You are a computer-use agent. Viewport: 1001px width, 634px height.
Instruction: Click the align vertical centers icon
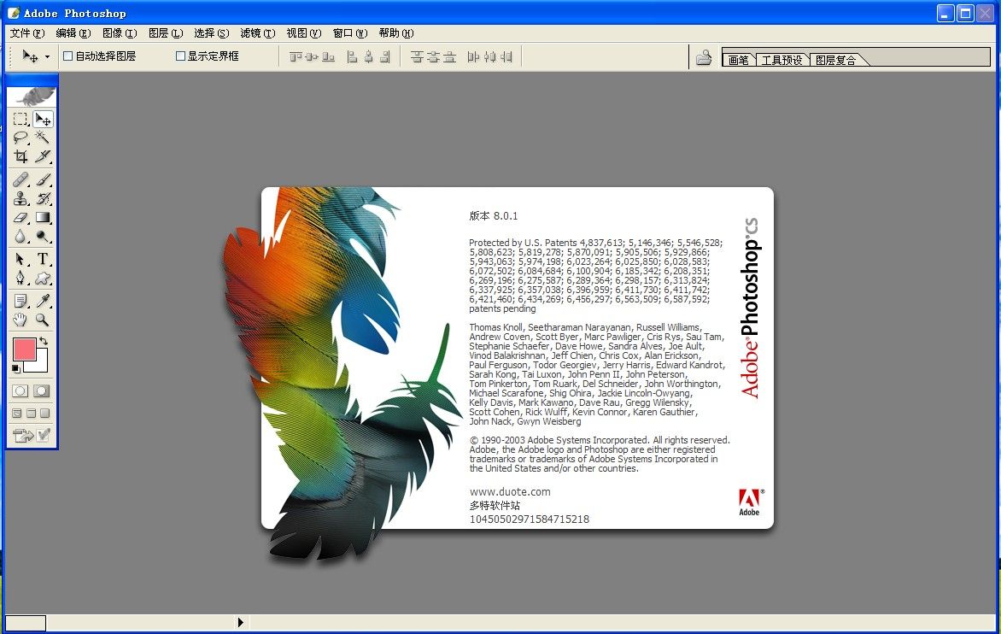(312, 57)
